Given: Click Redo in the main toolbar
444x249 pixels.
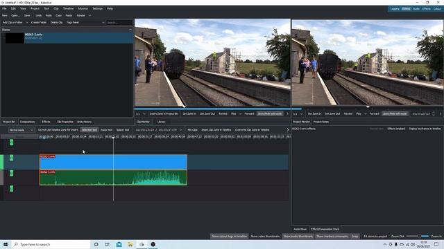Looking at the screenshot, I should pyautogui.click(x=49, y=15).
